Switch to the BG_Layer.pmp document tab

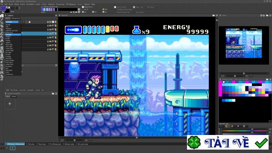(83, 144)
